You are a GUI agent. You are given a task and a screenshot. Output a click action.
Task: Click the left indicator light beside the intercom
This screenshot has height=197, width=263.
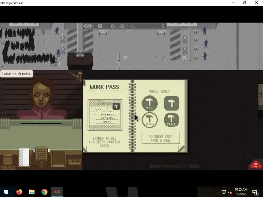(34, 151)
